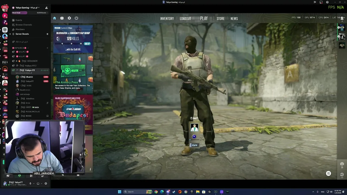Open recent teammates history icon
Image resolution: width=347 pixels, height=195 pixels.
(342, 175)
